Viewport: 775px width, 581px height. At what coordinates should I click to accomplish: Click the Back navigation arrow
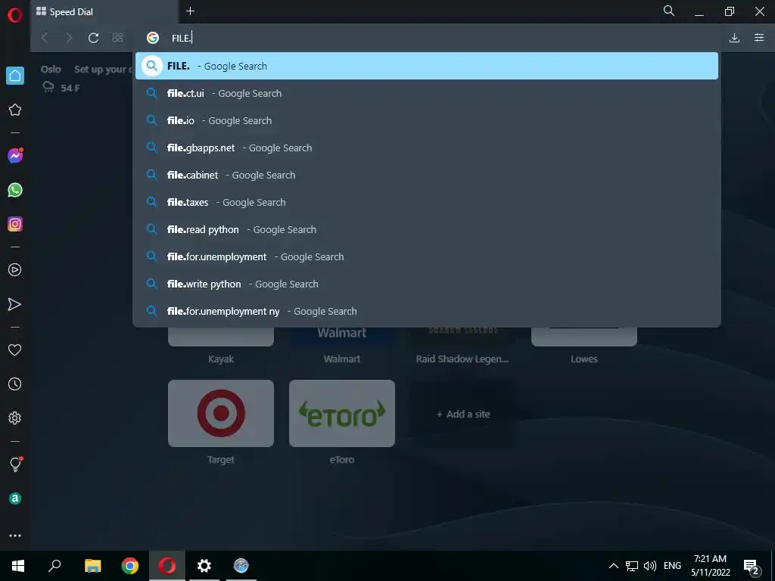[x=45, y=38]
